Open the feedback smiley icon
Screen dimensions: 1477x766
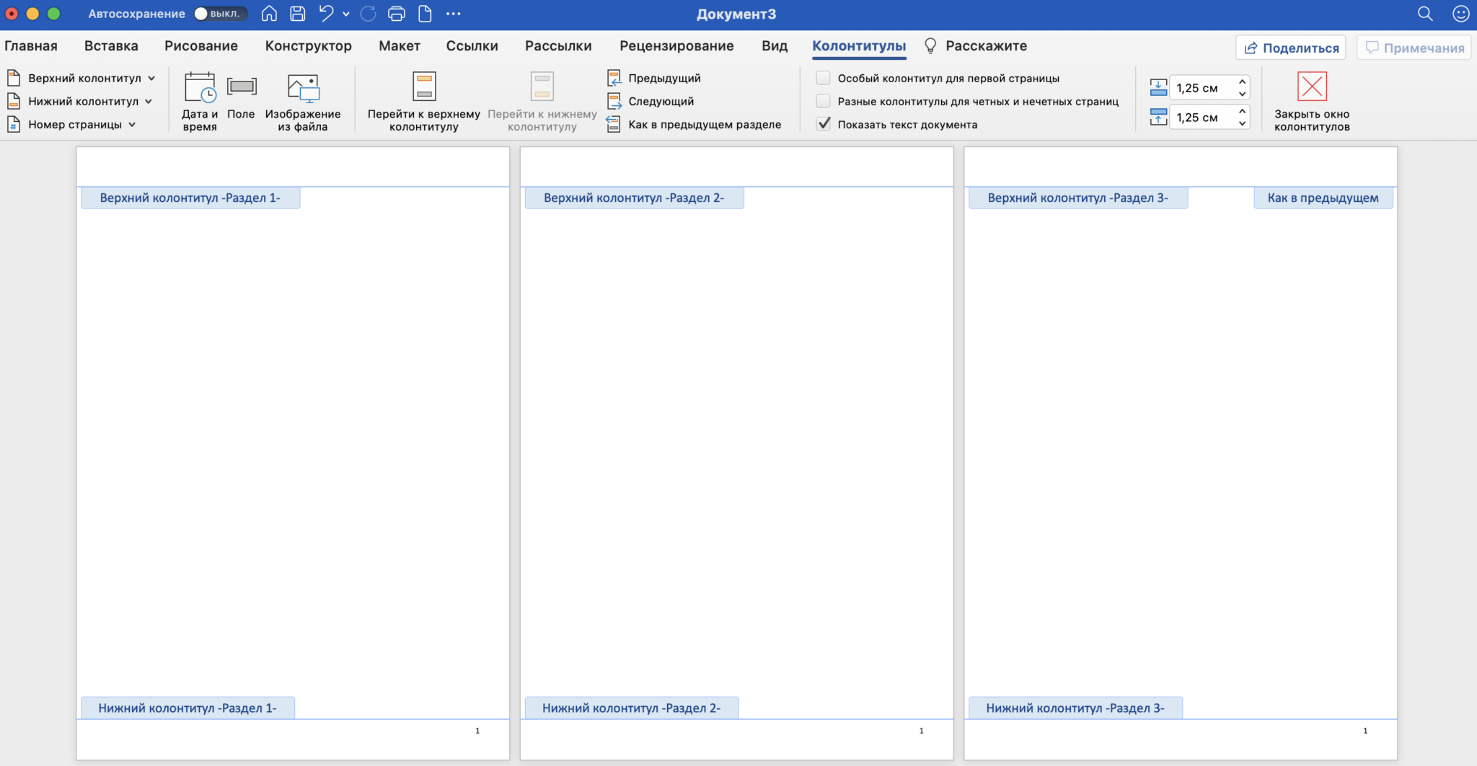tap(1460, 14)
